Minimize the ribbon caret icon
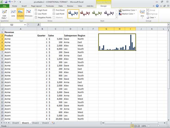The height and width of the screenshot is (128, 170). coord(154,6)
